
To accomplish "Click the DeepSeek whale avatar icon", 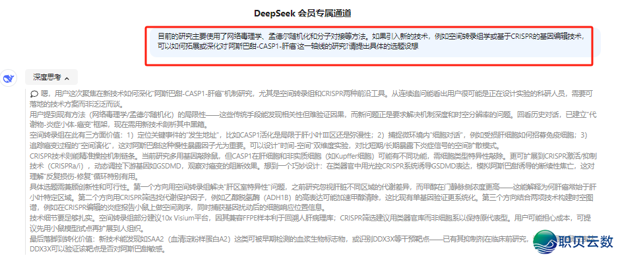I will coord(9,79).
